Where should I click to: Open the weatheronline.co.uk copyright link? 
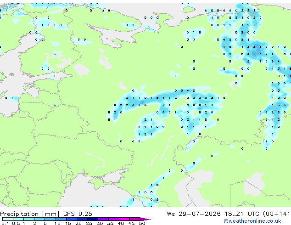[x=252, y=221]
